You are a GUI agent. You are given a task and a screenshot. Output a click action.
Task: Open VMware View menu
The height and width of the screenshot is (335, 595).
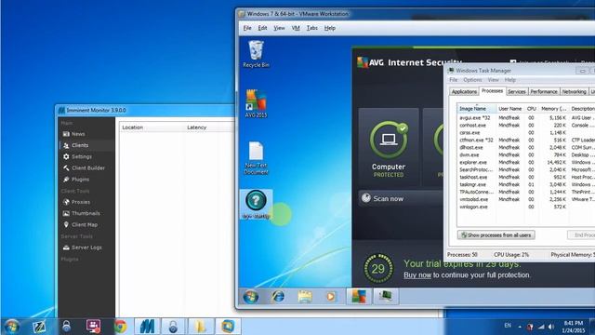coord(279,28)
